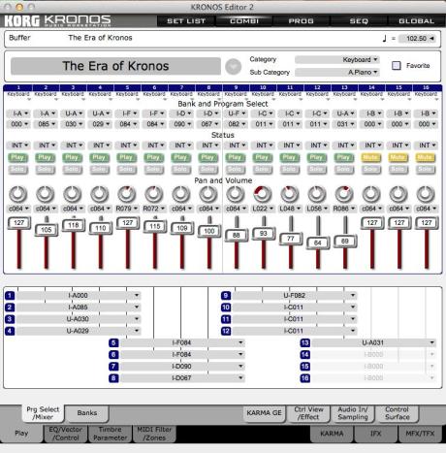
Task: Click the timbre 5 number badge
Action: 113,342
